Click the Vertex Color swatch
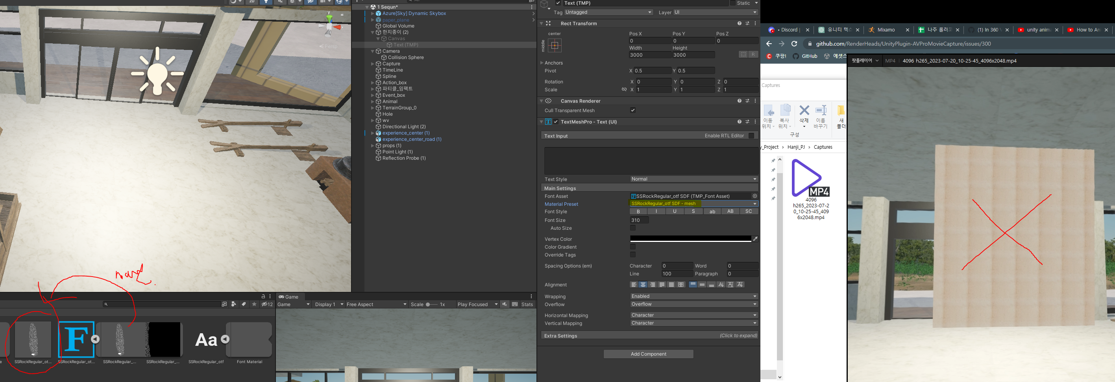Viewport: 1115px width, 382px height. tap(690, 238)
